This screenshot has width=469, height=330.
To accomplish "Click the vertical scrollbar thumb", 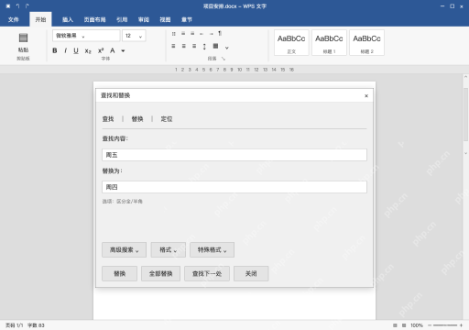I will (465, 114).
